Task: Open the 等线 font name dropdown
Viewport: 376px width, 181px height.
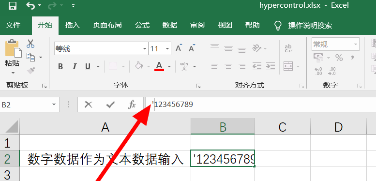Action: pos(145,49)
